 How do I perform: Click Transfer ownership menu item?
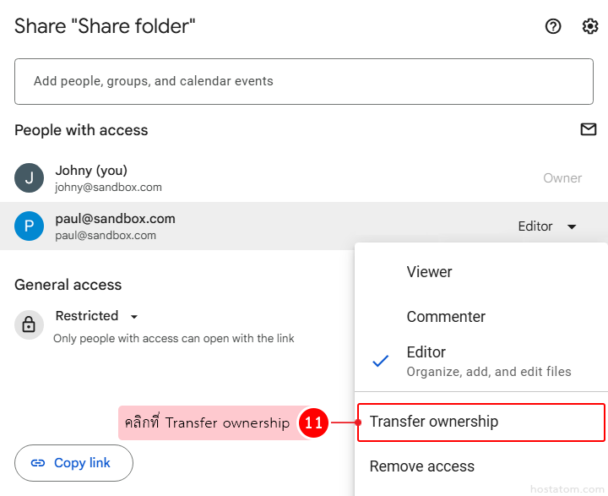(x=434, y=422)
